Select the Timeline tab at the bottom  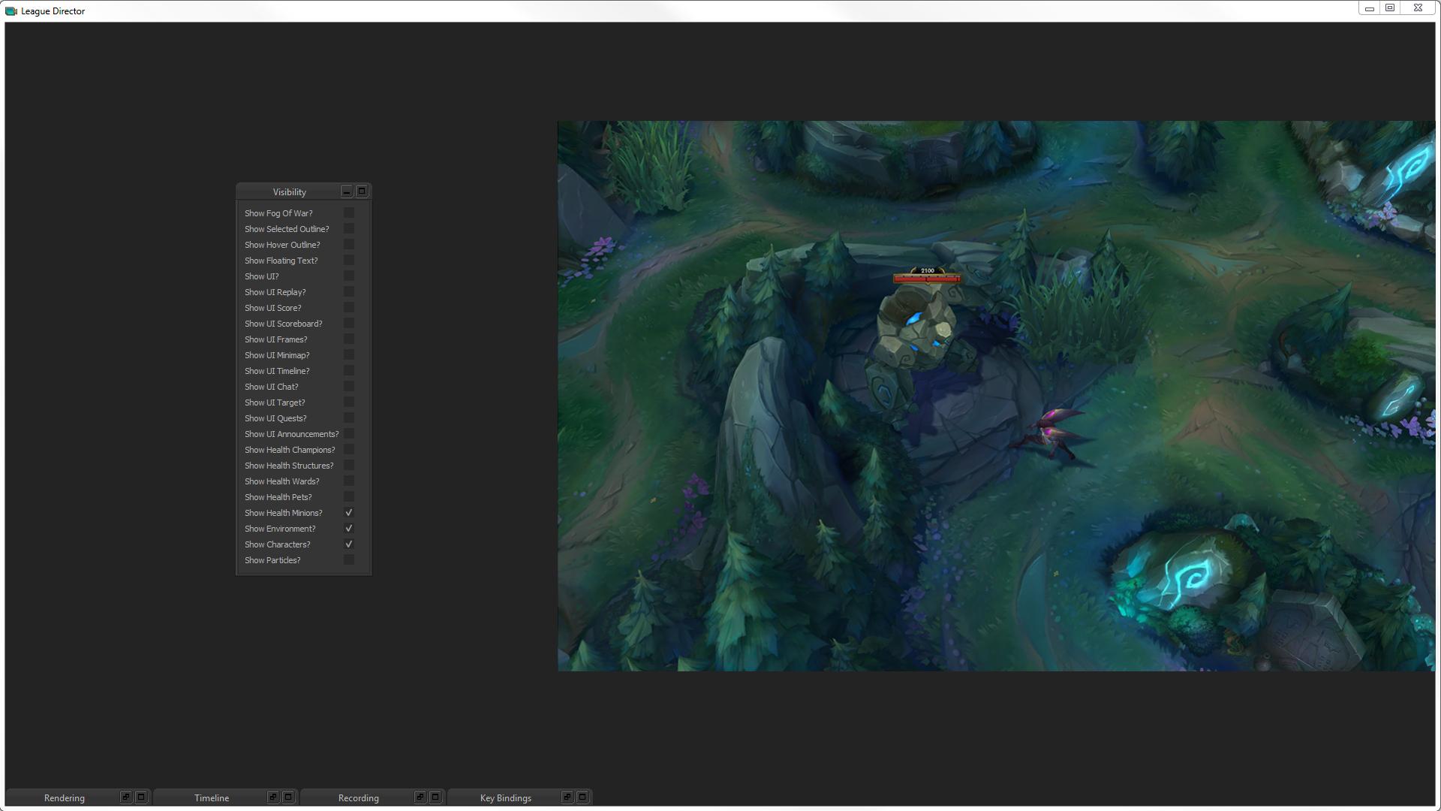pyautogui.click(x=212, y=797)
